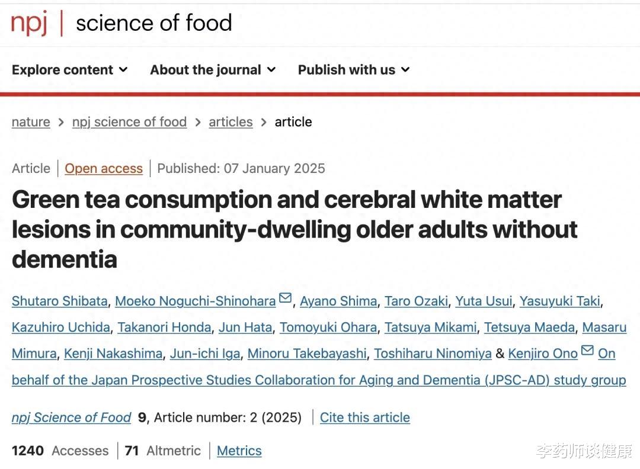Screen dimensions: 640x469
Task: Expand the Explore content dropdown
Action: coord(70,70)
